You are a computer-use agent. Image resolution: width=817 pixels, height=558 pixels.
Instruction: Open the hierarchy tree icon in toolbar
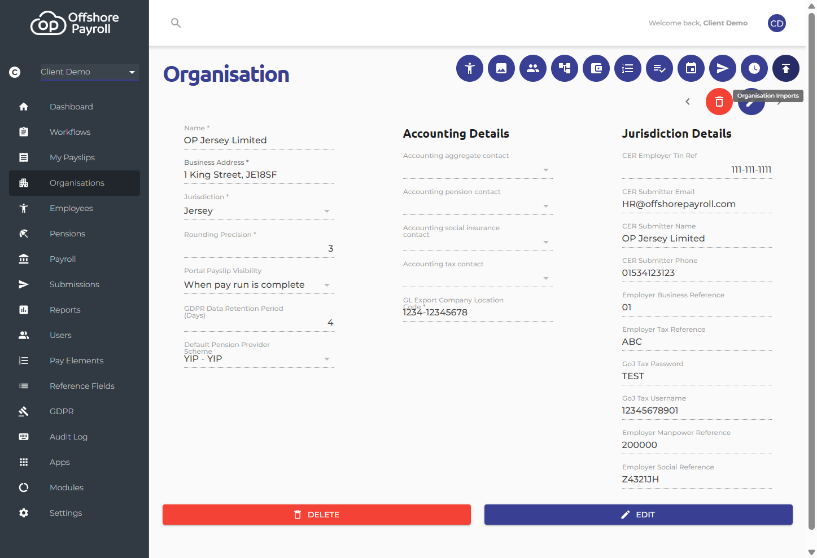[565, 68]
